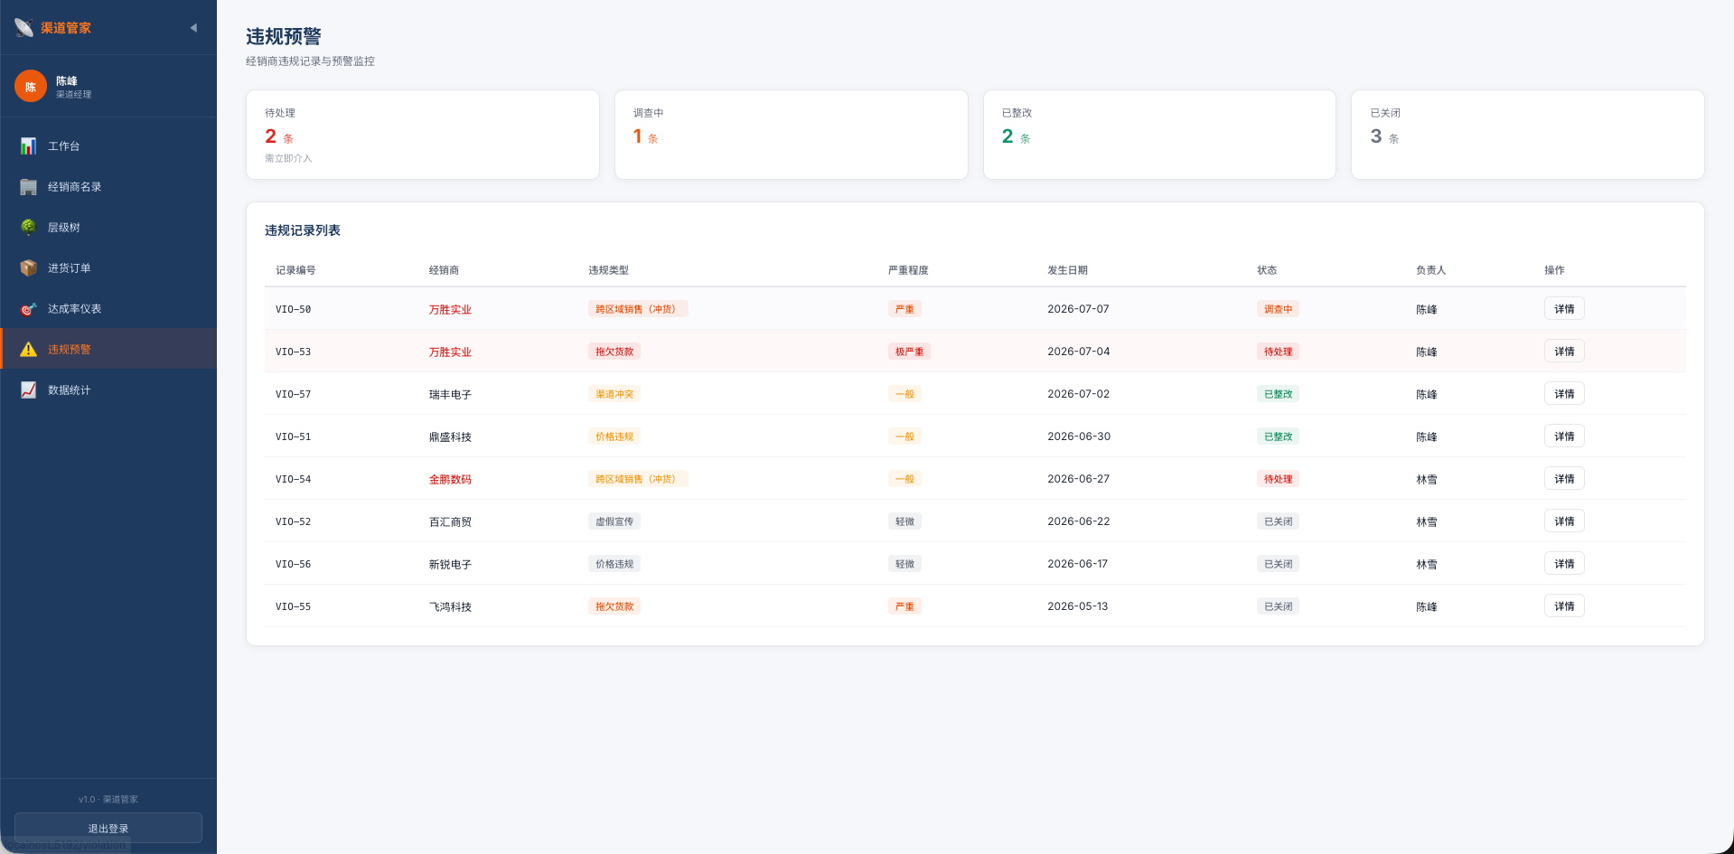View 详情 for record VIO-53
The height and width of the screenshot is (854, 1734).
coord(1564,352)
